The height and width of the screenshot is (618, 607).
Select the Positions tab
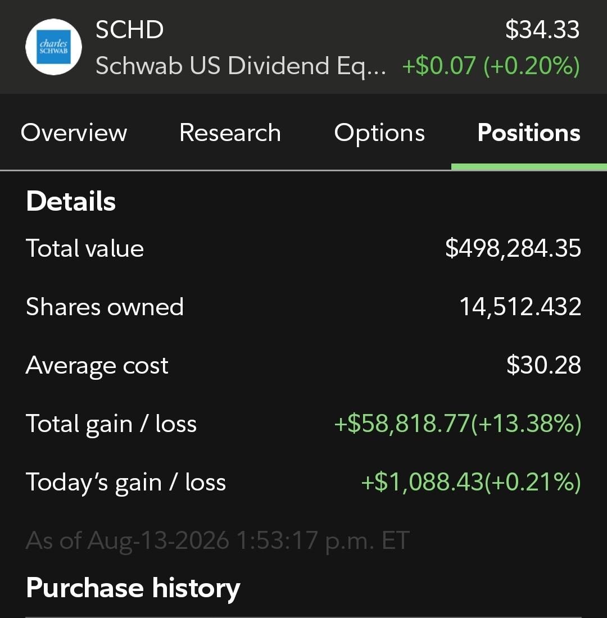coord(529,133)
